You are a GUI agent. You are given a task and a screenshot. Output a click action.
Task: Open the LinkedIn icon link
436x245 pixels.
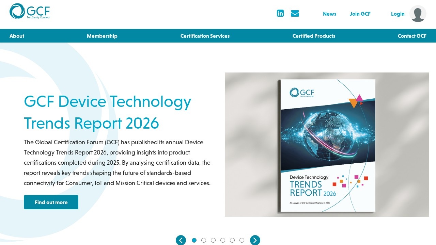[x=280, y=14]
